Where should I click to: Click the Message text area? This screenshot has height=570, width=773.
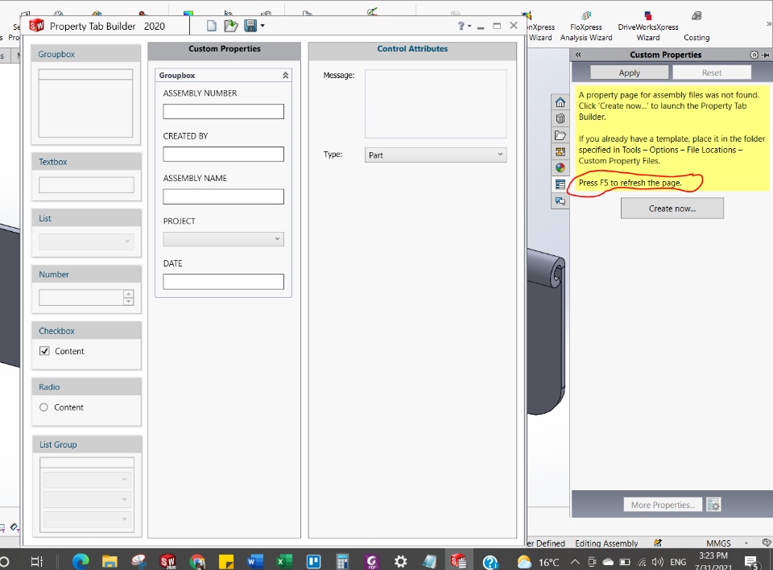coord(436,104)
